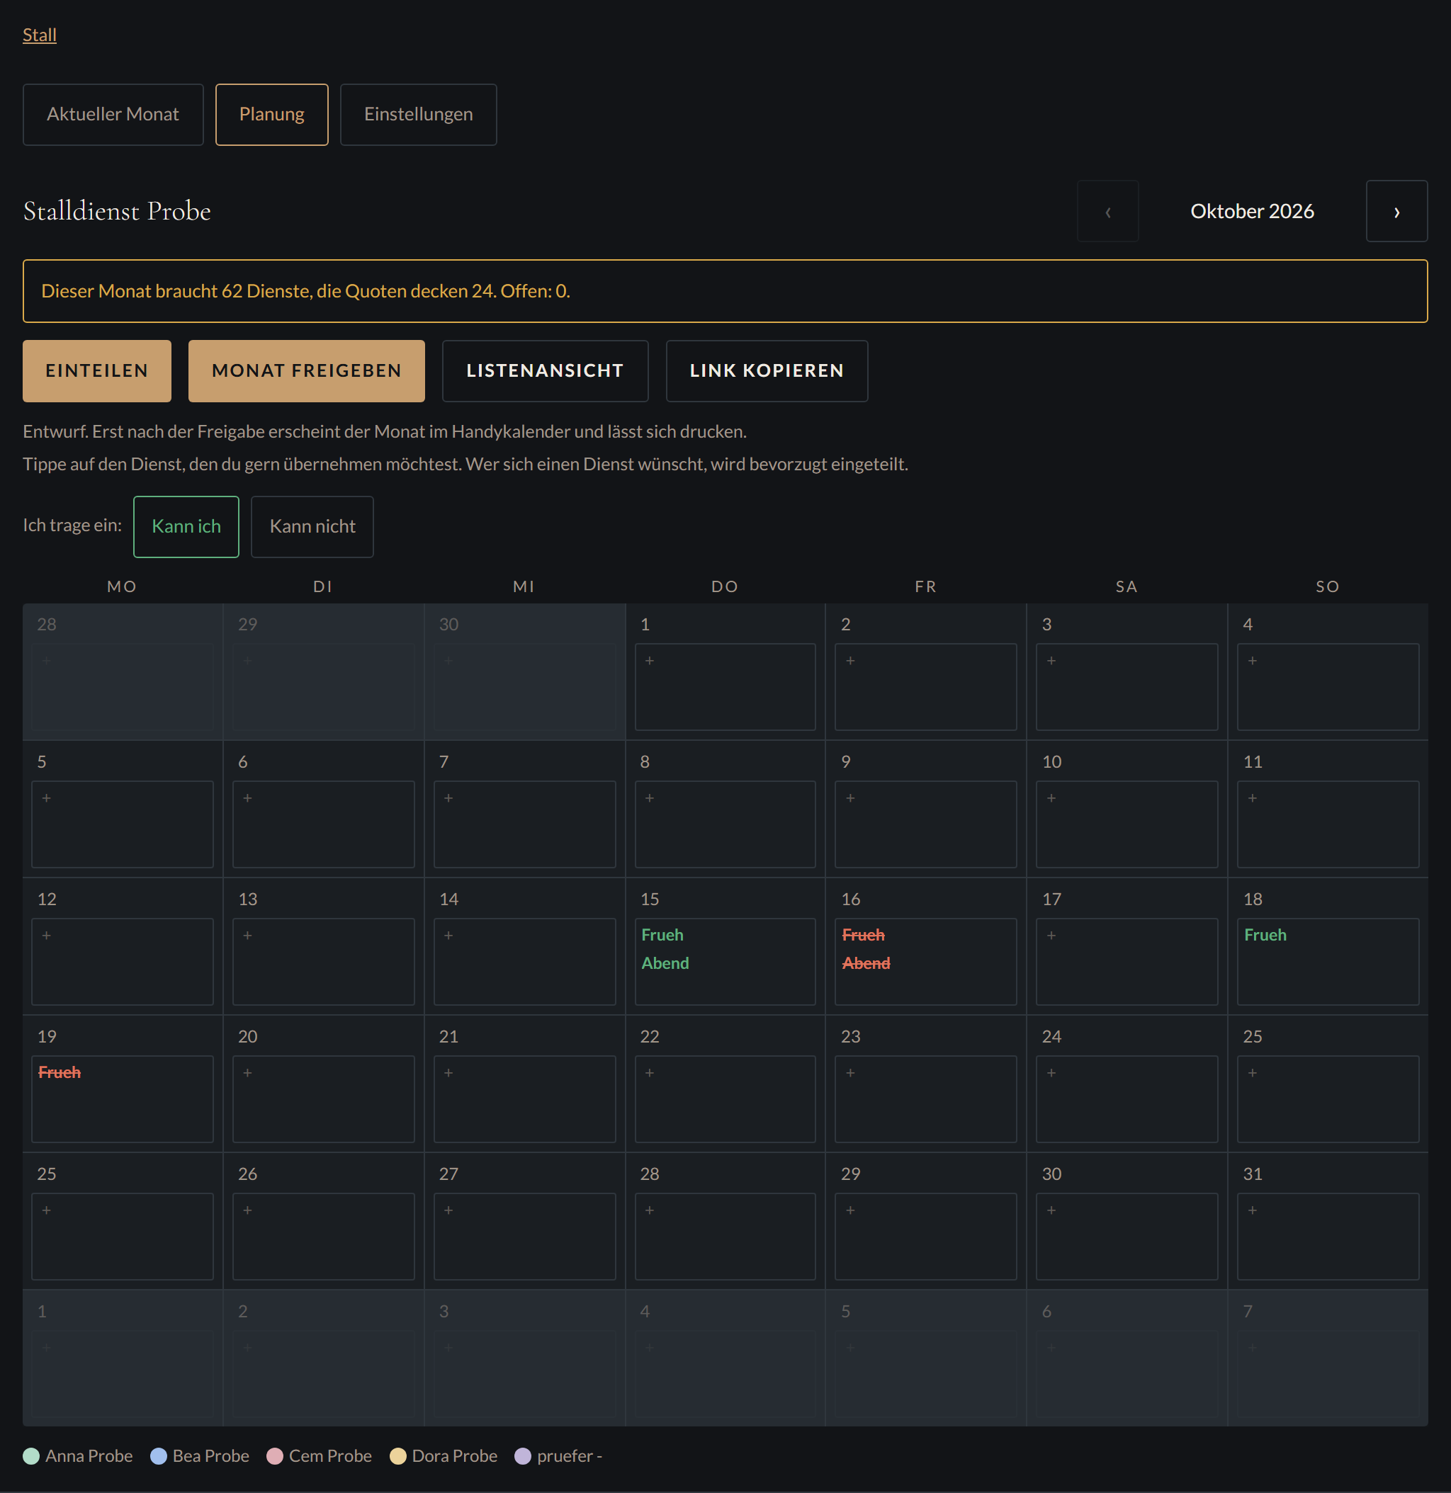This screenshot has width=1451, height=1493.
Task: Toggle struck-through Frueh on October 19
Action: [x=60, y=1072]
